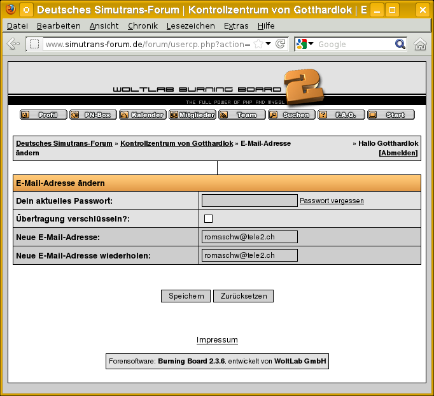Image resolution: width=434 pixels, height=396 pixels.
Task: Open the PN-Box private messages button
Action: (92, 115)
